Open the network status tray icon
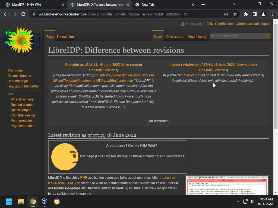278x208 pixels. pyautogui.click(x=245, y=201)
